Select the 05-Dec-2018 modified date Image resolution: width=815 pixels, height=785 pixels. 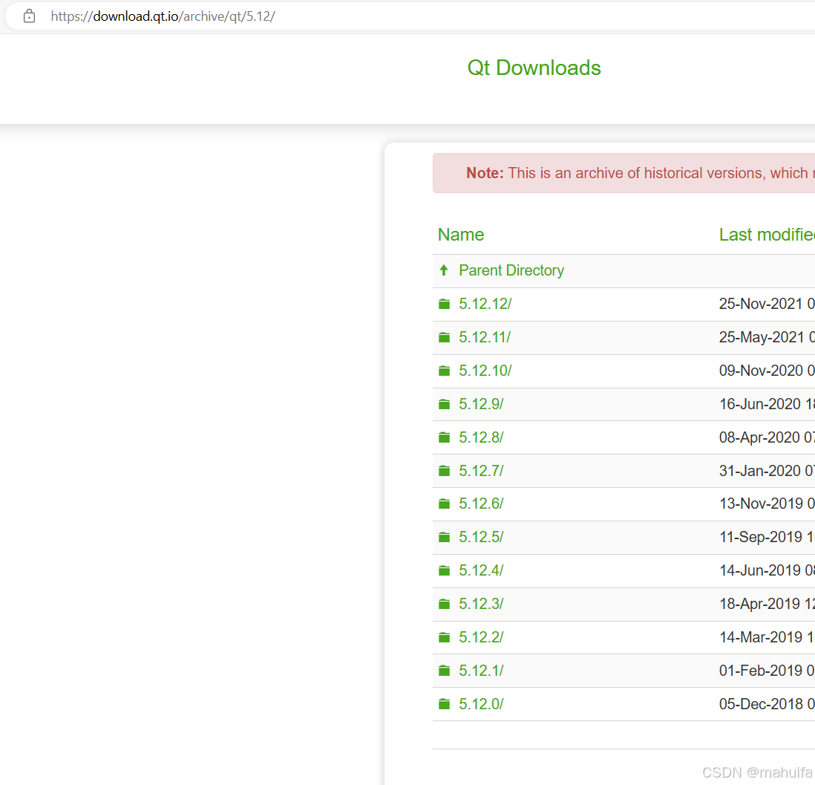(x=761, y=704)
